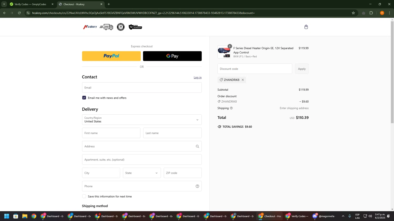Remove the ZHANDRIK8 discount code tag

pyautogui.click(x=243, y=80)
